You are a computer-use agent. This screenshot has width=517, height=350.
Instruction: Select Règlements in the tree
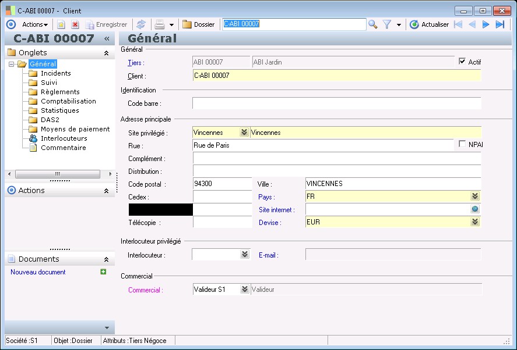tap(60, 92)
